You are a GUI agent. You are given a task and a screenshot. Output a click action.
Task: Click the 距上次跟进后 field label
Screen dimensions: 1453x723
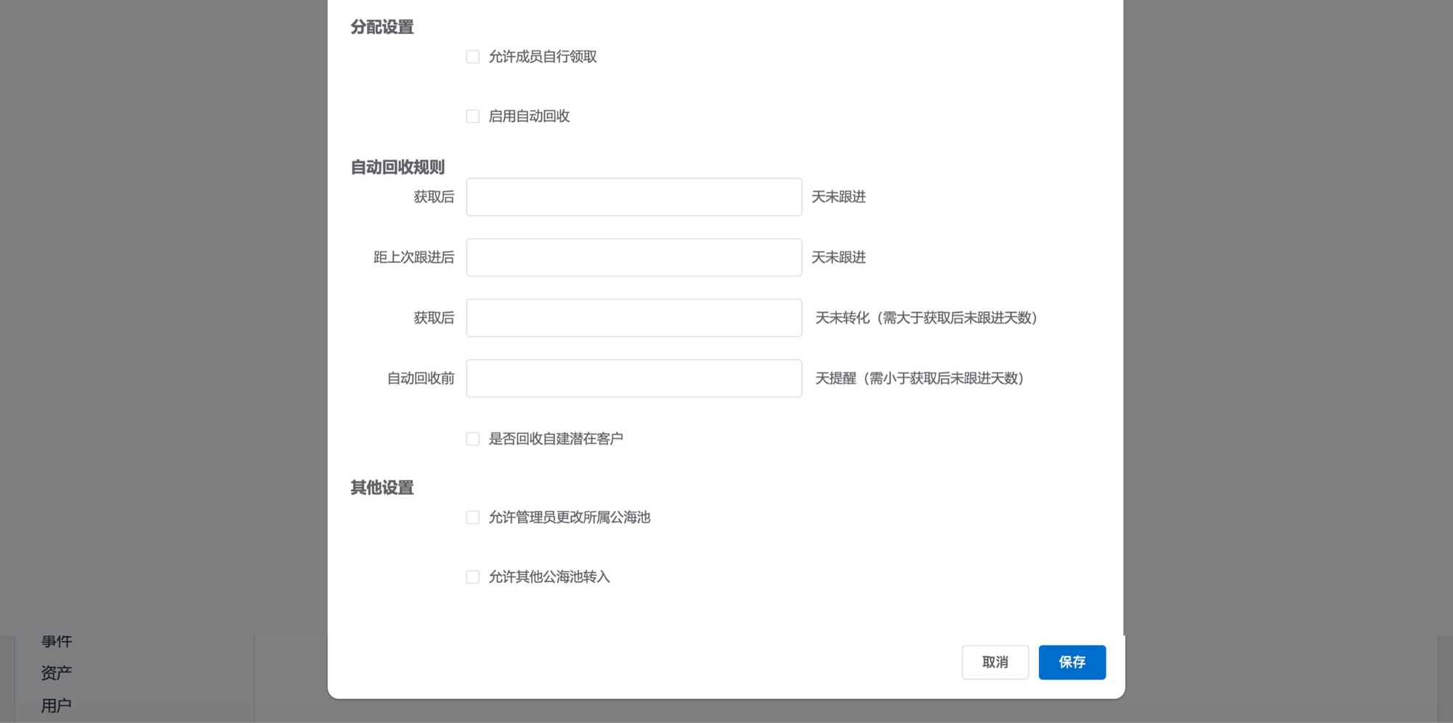point(413,258)
